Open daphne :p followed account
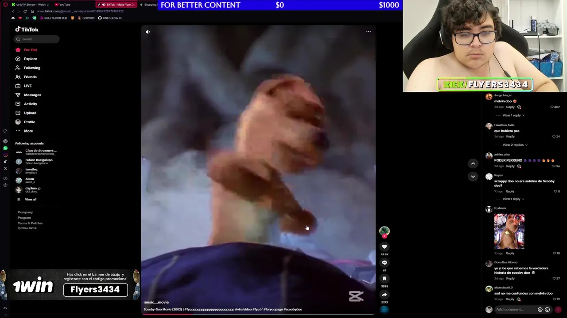Screen dimensions: 567x318 (x=28, y=189)
